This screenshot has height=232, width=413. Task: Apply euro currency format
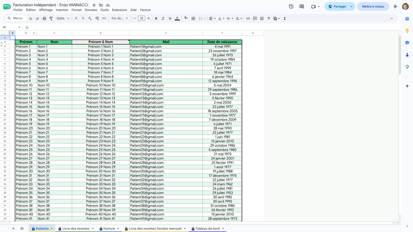[76, 18]
